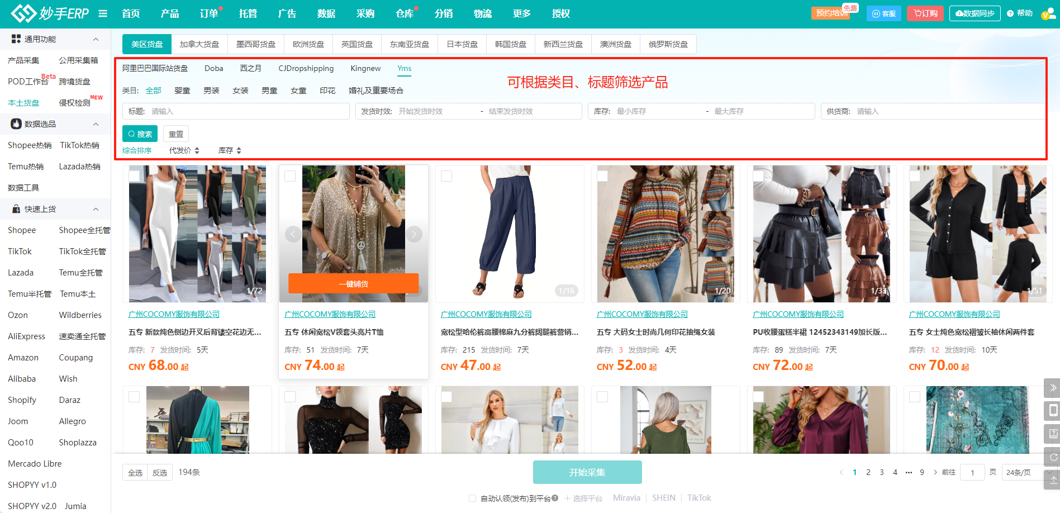The image size is (1060, 513).
Task: Collapse the 通用功能 sidebar section
Action: point(96,39)
